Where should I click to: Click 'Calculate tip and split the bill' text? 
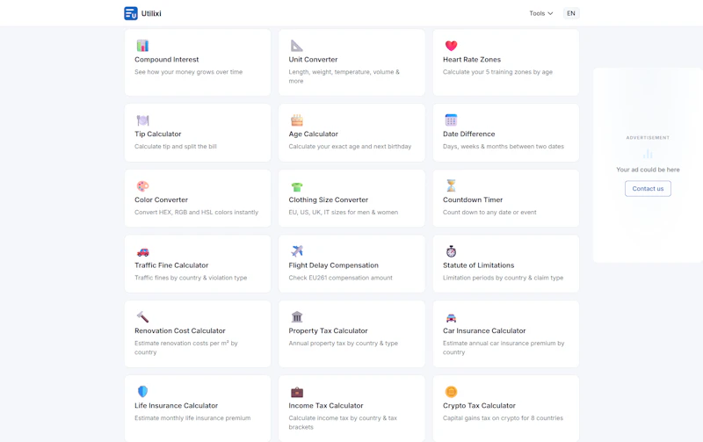pos(175,146)
